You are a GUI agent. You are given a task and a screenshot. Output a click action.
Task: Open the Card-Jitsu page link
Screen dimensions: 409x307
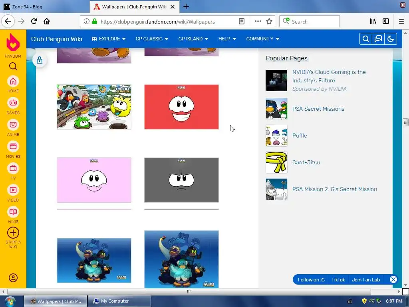pyautogui.click(x=306, y=162)
